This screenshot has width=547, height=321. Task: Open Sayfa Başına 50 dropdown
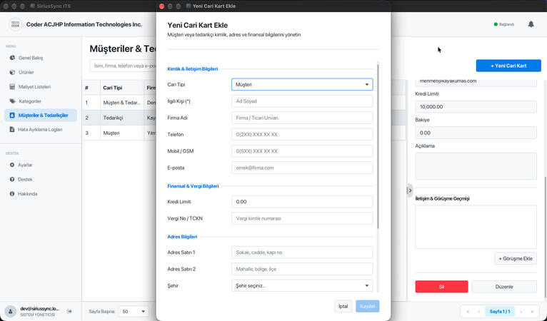tap(134, 311)
